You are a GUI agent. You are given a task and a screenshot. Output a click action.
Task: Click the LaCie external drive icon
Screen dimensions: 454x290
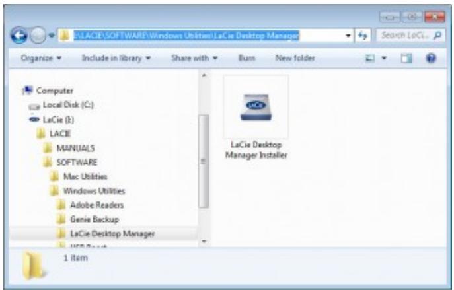[x=34, y=119]
